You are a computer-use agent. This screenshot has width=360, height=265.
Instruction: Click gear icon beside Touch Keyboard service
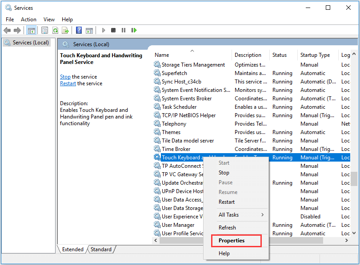(157, 158)
